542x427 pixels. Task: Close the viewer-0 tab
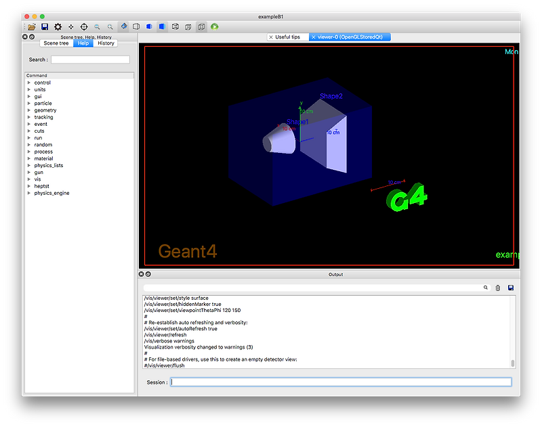(314, 37)
